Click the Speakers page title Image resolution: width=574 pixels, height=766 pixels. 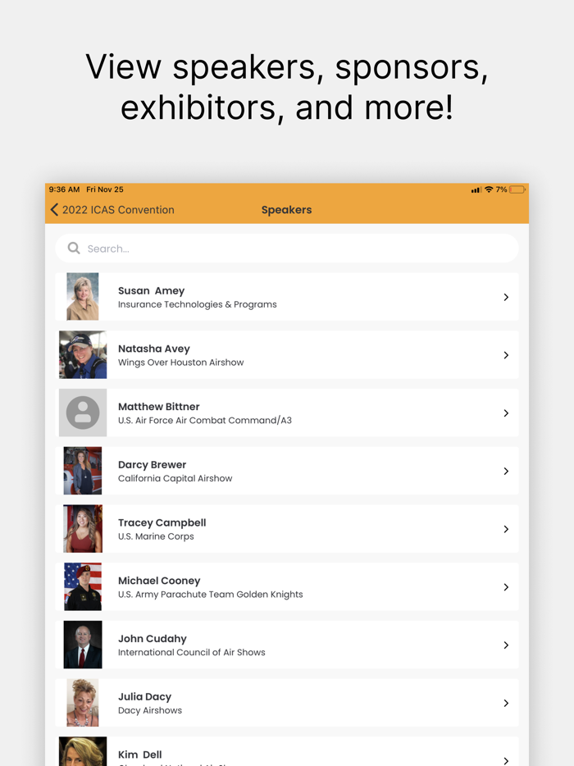(x=287, y=210)
